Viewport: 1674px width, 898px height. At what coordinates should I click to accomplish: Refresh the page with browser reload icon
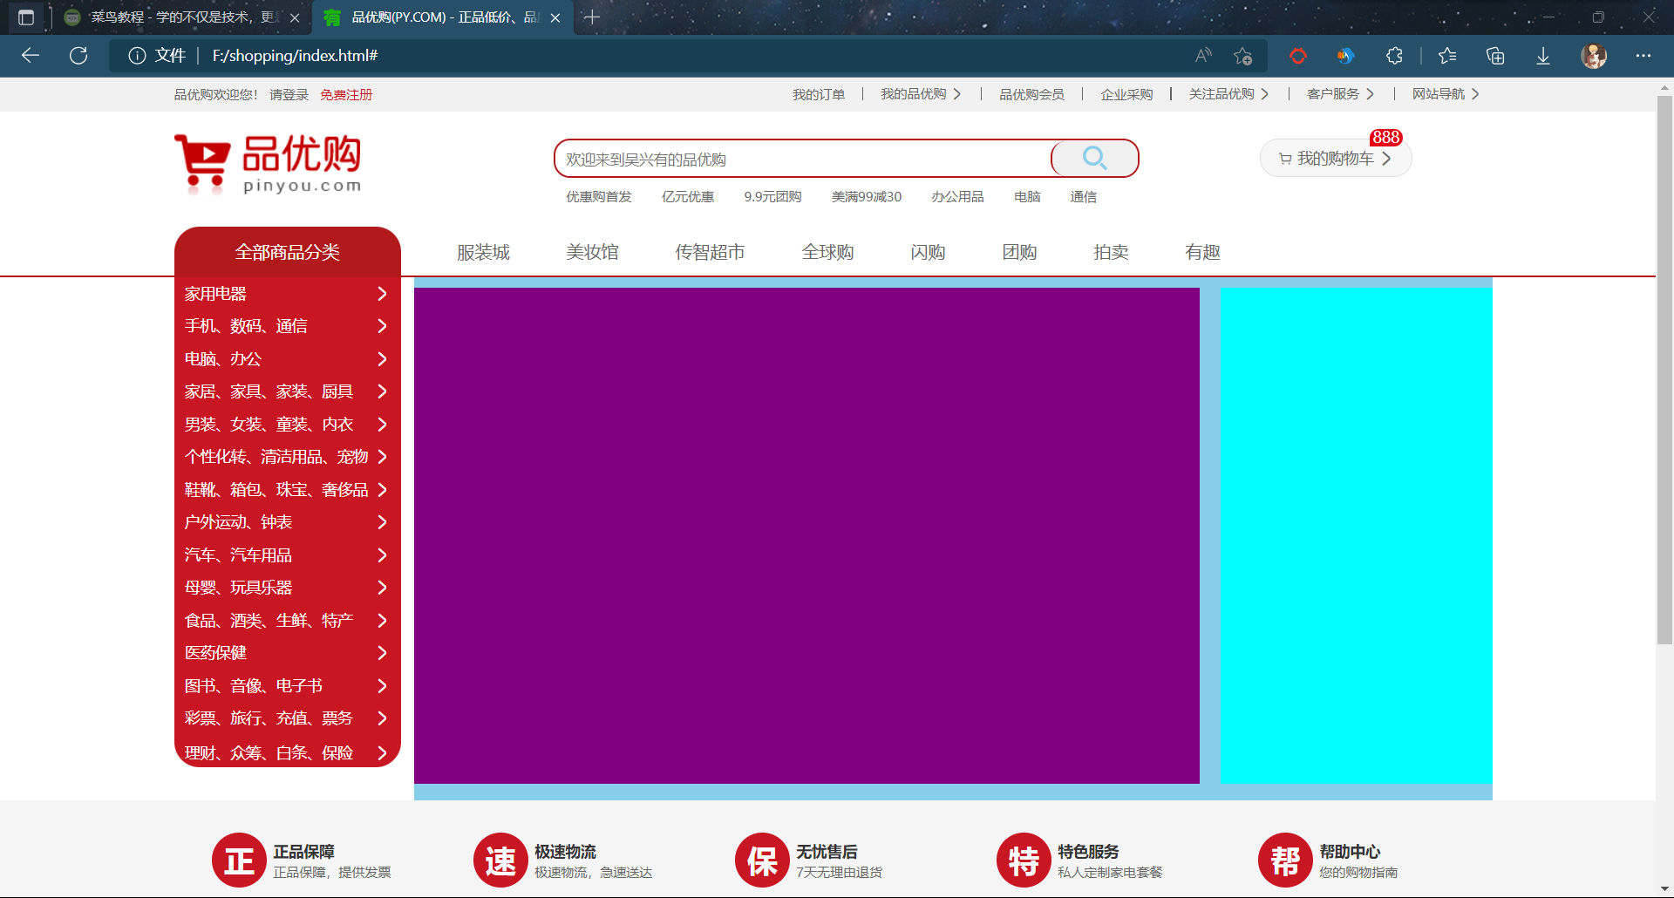point(78,56)
